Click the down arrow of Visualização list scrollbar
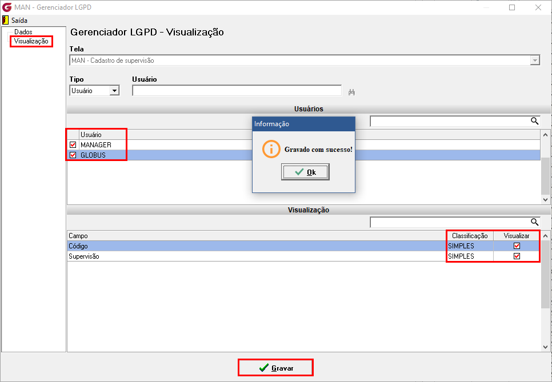Screen dimensions: 552x382 pos(545,347)
